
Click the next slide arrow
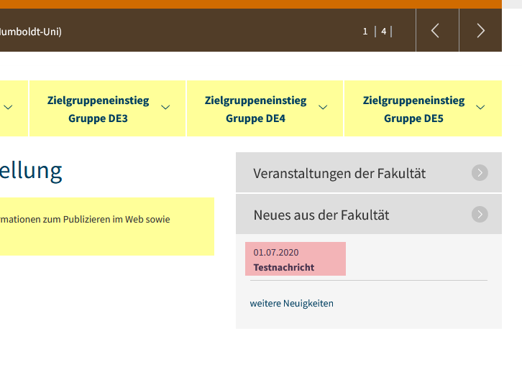pyautogui.click(x=480, y=31)
